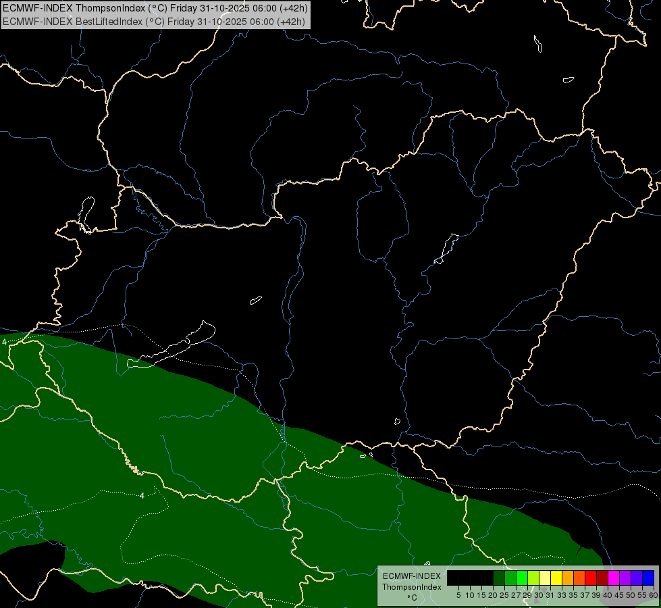Click the legend value 25
661x608 pixels.
[504, 595]
